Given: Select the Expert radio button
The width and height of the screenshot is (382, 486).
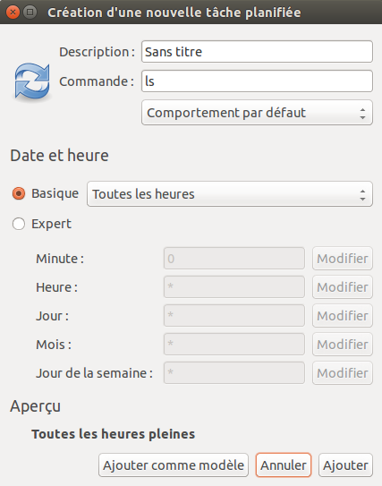Looking at the screenshot, I should pyautogui.click(x=19, y=224).
